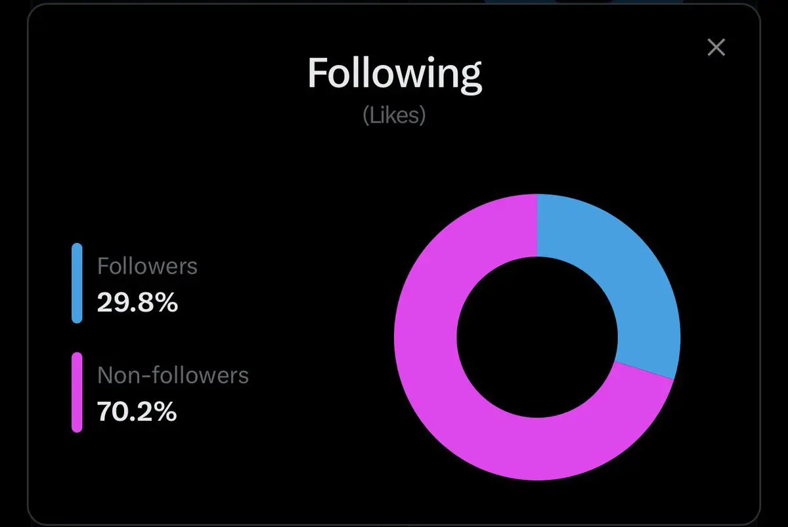Select the magenta Non-followers donut segment
Image resolution: width=788 pixels, height=527 pixels.
pyautogui.click(x=447, y=394)
